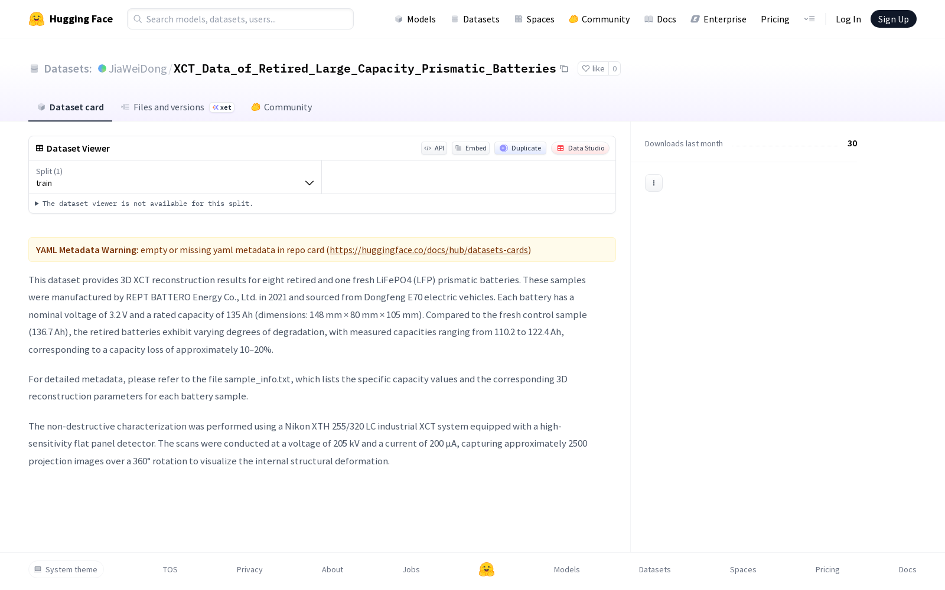Screen dimensions: 945x590
Task: Open Privacy in the footer
Action: (250, 569)
